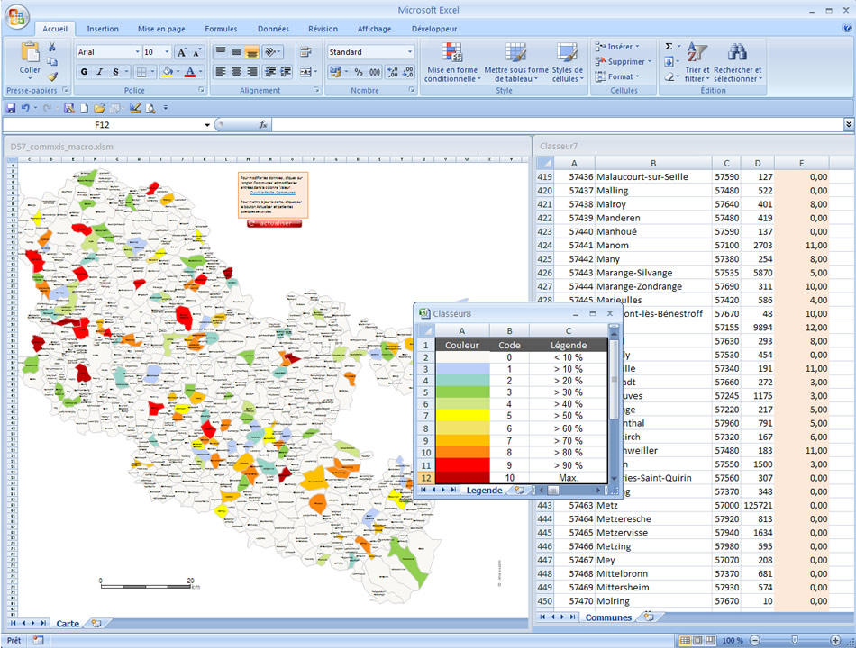
Task: Switch to Page Break Preview view
Action: coord(711,640)
